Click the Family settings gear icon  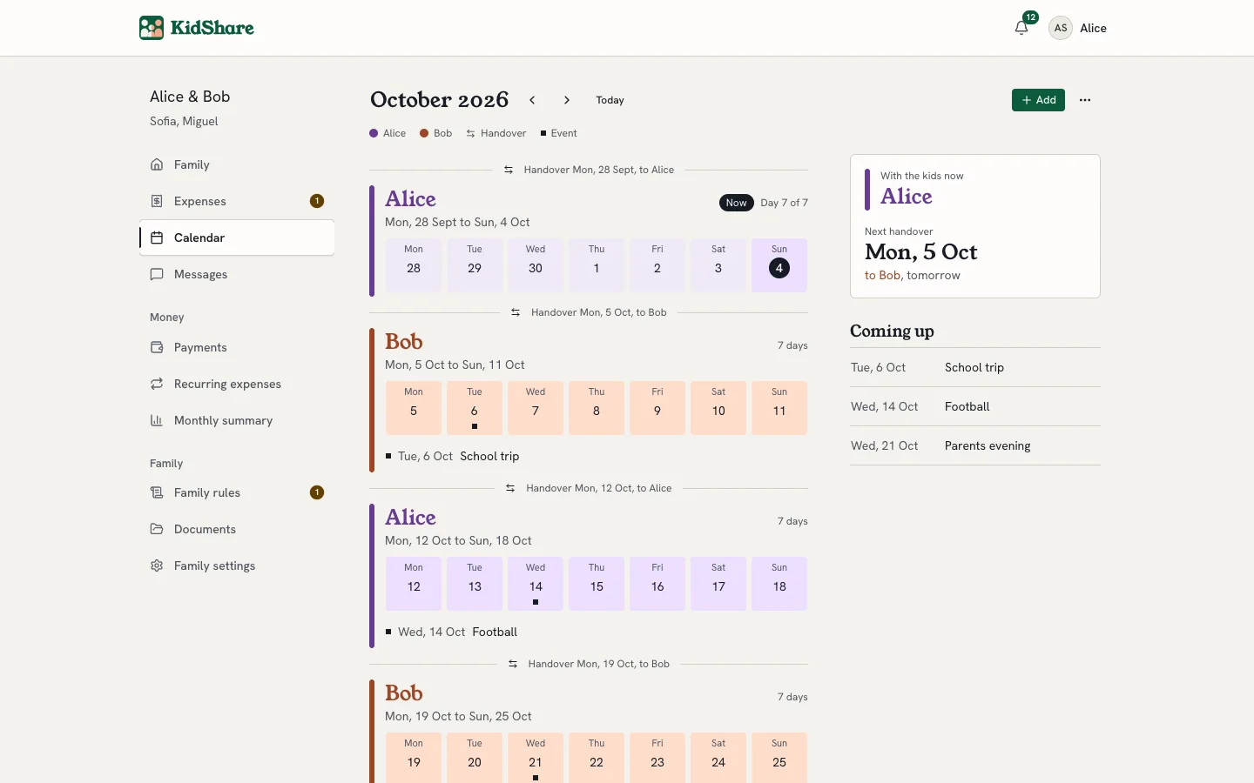(x=157, y=565)
